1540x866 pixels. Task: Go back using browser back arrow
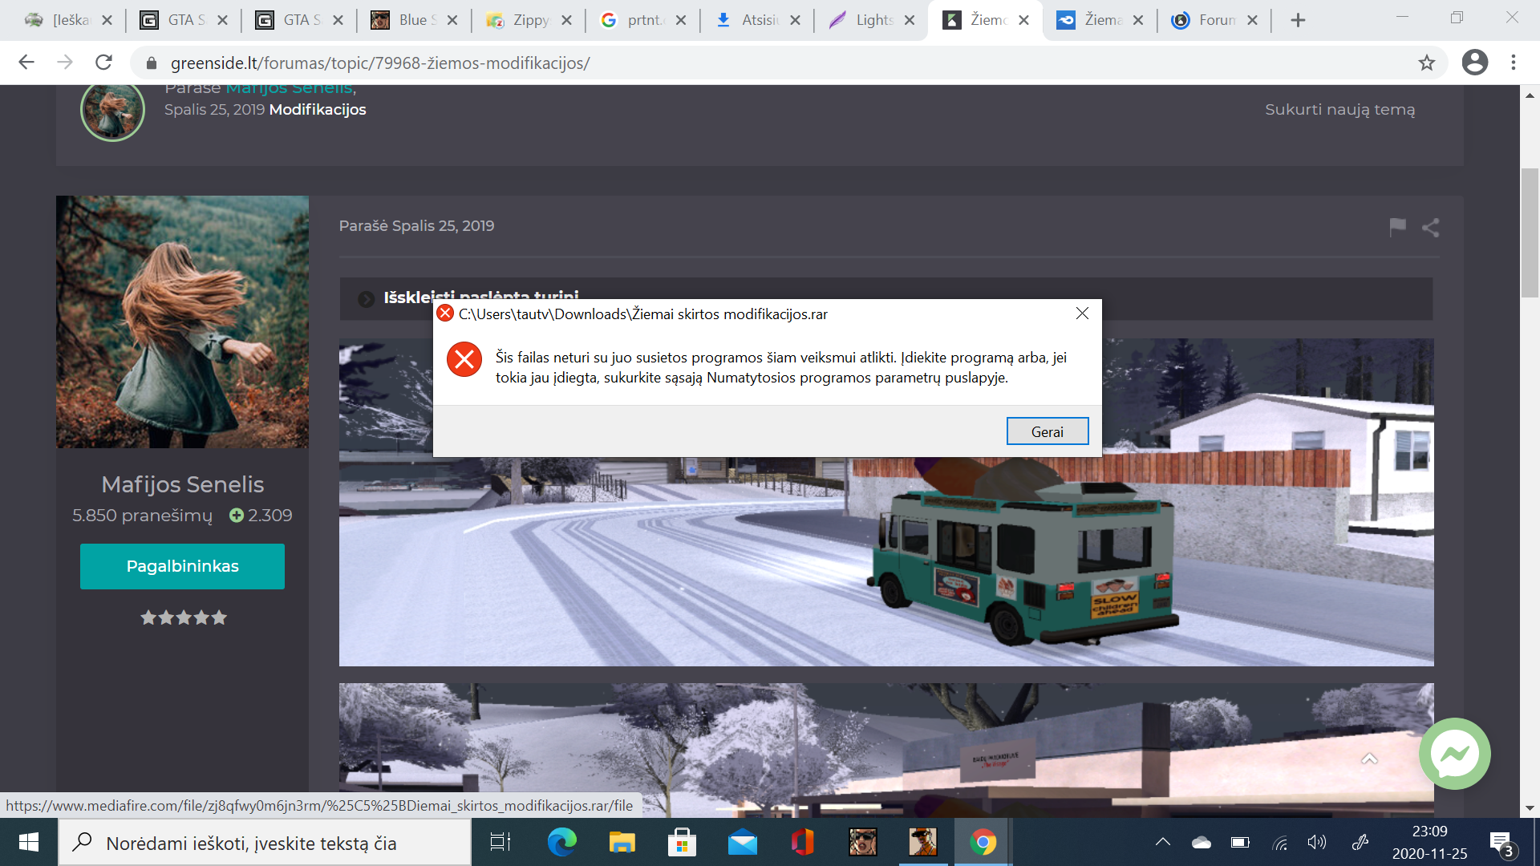click(26, 63)
